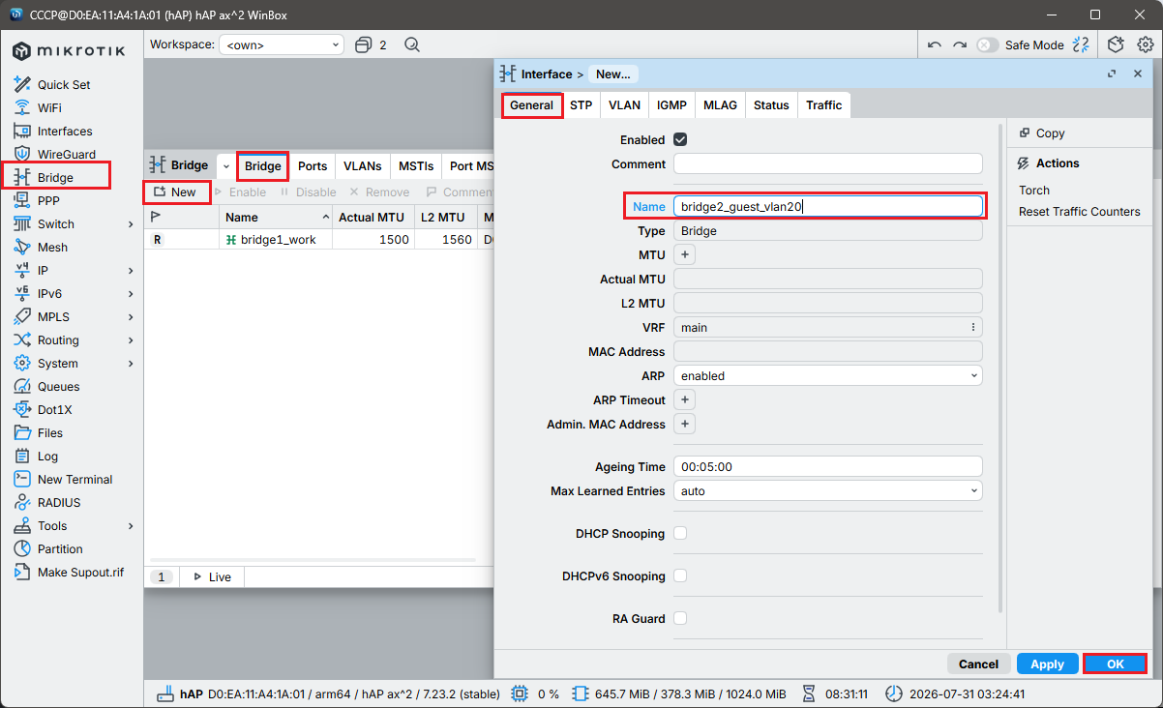
Task: Open the VRF selector
Action: pos(827,327)
